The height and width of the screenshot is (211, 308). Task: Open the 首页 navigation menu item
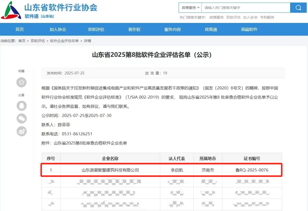pos(19,30)
